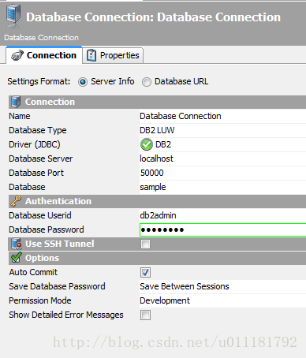Screen dimensions: 306x358
Task: Select the Database URL radio button
Action: click(x=147, y=82)
